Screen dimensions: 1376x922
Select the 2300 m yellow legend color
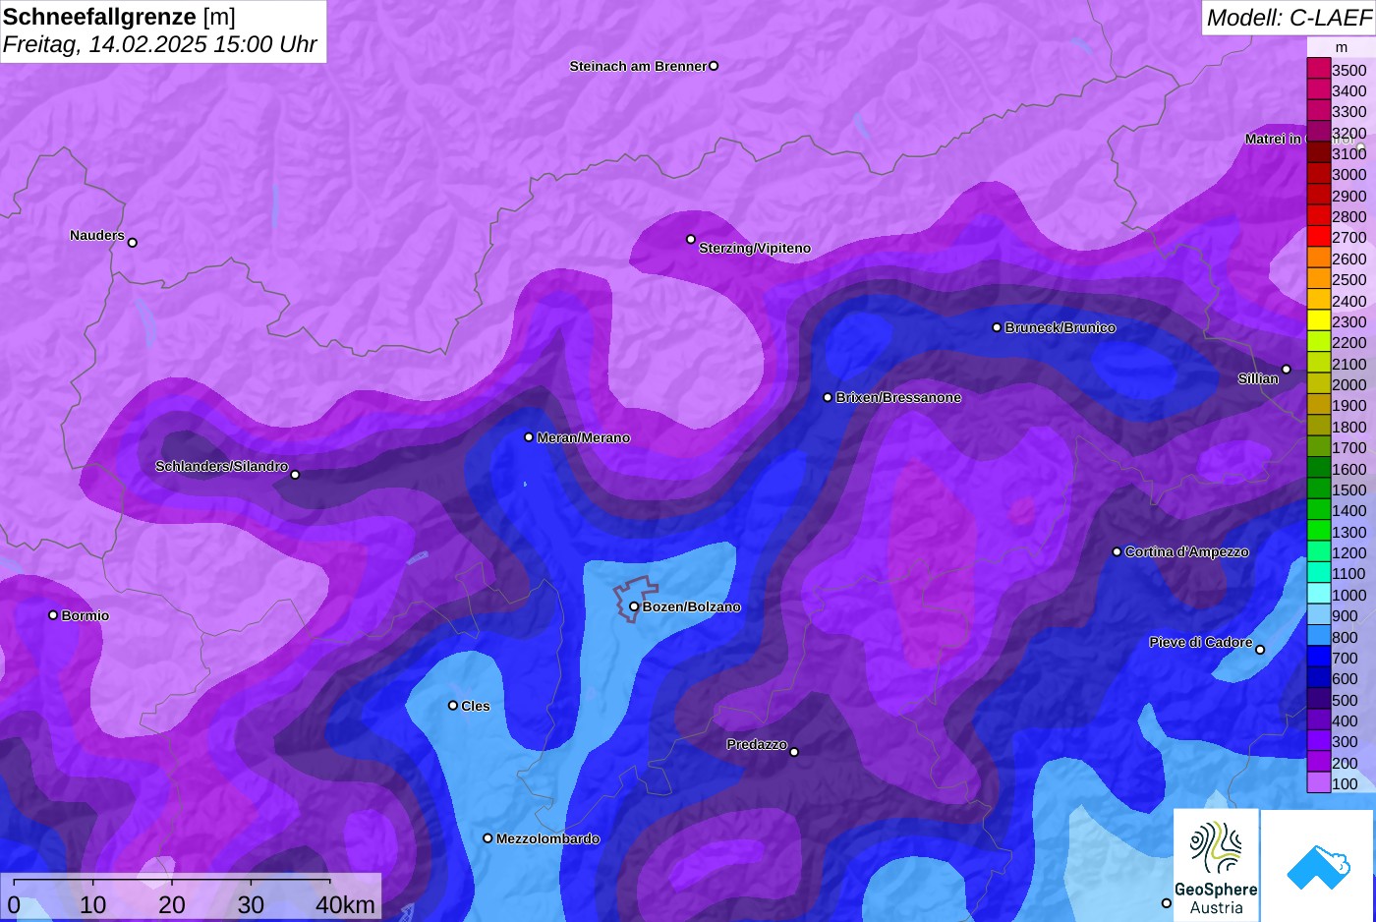[x=1318, y=320]
